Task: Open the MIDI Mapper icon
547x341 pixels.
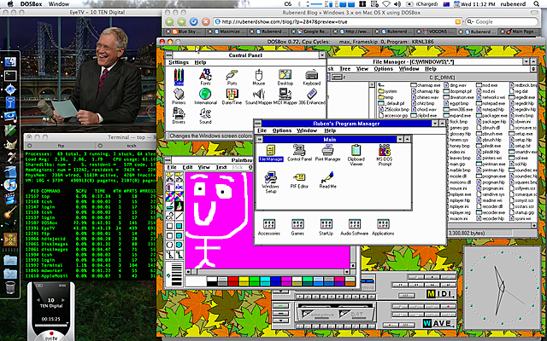Action: (285, 96)
